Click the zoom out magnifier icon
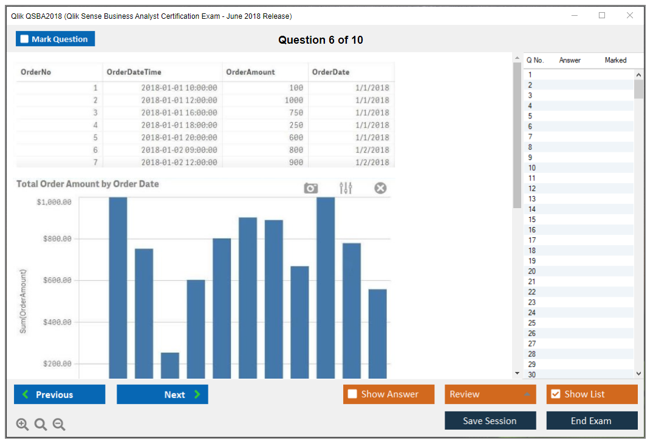The image size is (653, 446). pyautogui.click(x=59, y=425)
